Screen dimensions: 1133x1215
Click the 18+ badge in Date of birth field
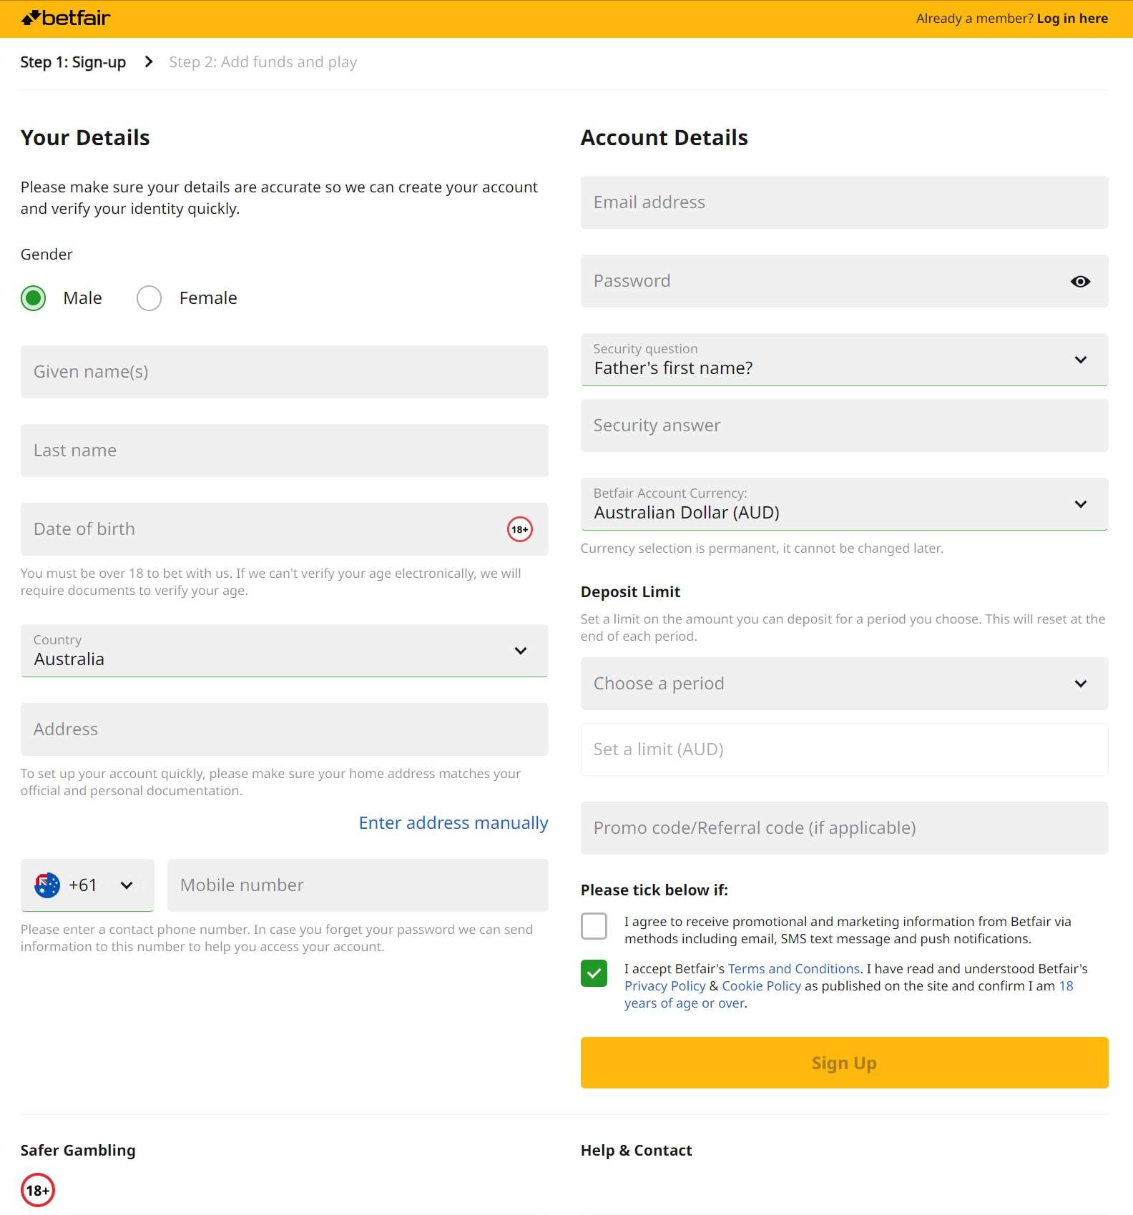(520, 529)
